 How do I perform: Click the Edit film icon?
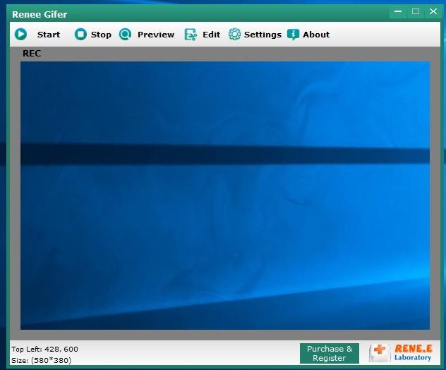coord(191,35)
